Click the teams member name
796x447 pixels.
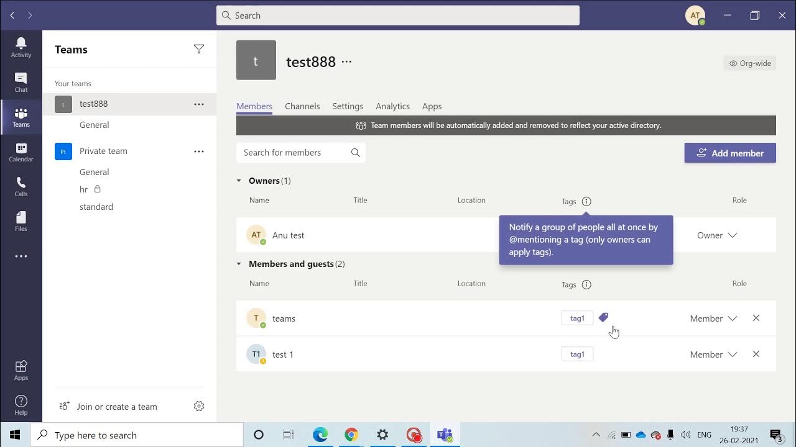pos(284,318)
